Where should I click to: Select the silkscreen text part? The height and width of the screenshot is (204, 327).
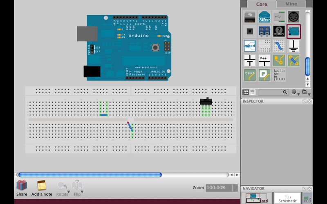pos(250,75)
